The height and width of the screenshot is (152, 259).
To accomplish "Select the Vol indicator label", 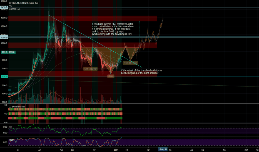I will coord(11,6).
